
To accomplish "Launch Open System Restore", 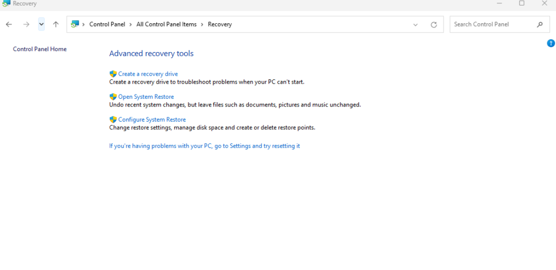I will tap(146, 97).
